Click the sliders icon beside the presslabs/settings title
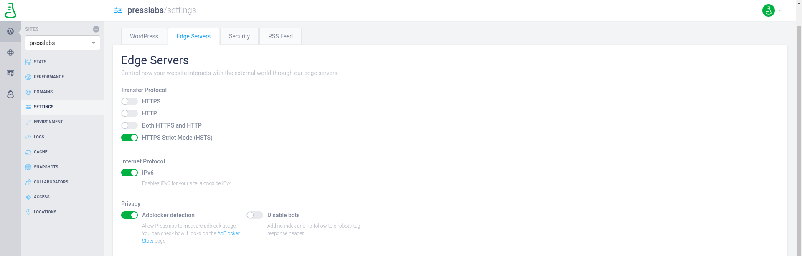This screenshot has height=256, width=802. [118, 10]
